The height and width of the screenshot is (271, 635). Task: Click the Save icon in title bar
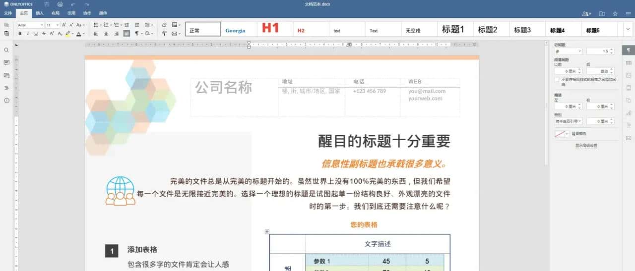point(47,4)
